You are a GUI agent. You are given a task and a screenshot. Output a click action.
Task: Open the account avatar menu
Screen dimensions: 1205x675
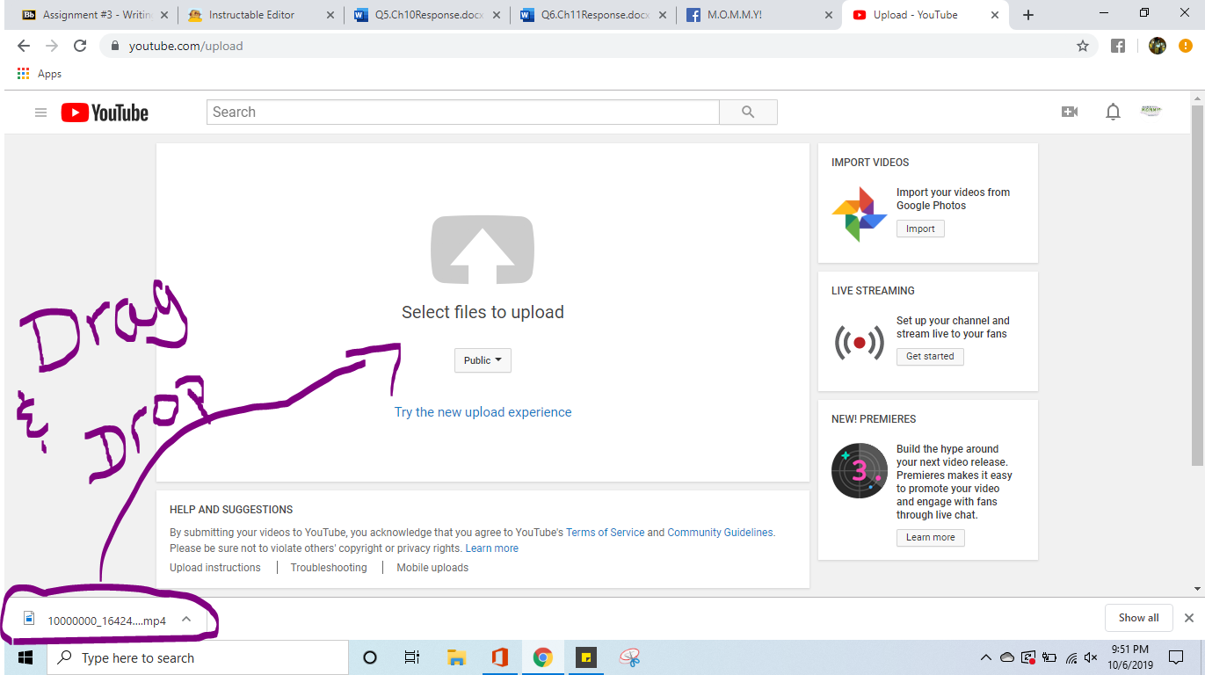pyautogui.click(x=1151, y=111)
